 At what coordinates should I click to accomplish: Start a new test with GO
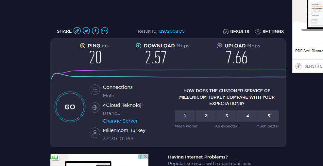click(x=70, y=107)
